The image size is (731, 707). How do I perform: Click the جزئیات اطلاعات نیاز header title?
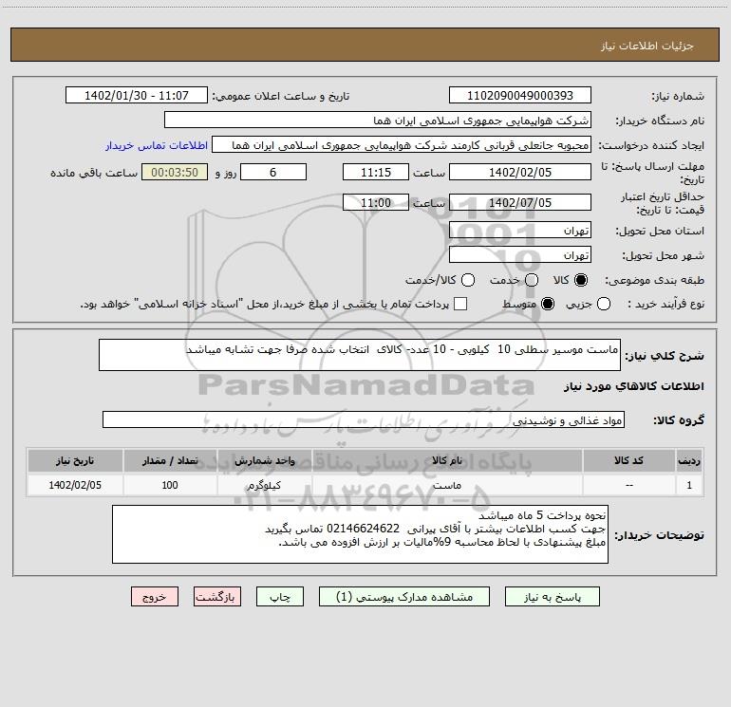pyautogui.click(x=647, y=46)
